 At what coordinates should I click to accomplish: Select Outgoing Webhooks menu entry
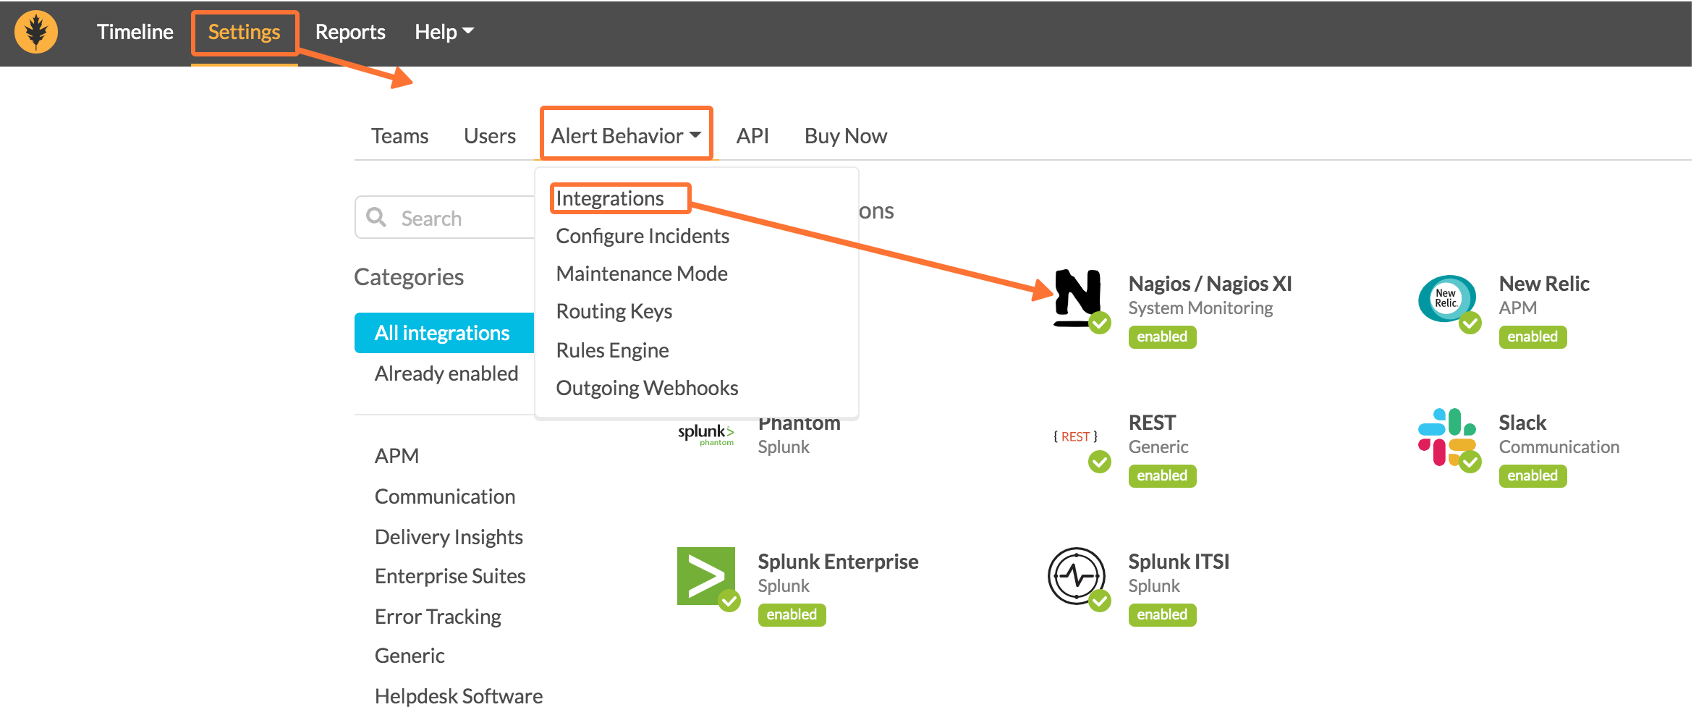pyautogui.click(x=647, y=388)
